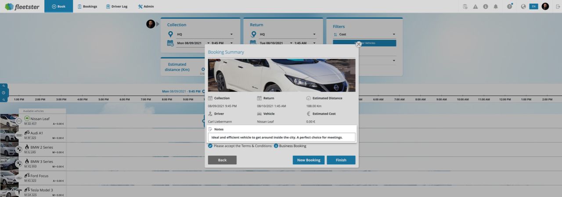Open the user avatar in top bar
This screenshot has width=562, height=197.
[x=545, y=6]
